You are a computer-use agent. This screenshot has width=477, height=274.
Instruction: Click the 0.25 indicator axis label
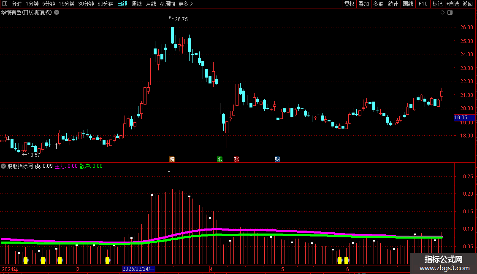click(x=468, y=177)
